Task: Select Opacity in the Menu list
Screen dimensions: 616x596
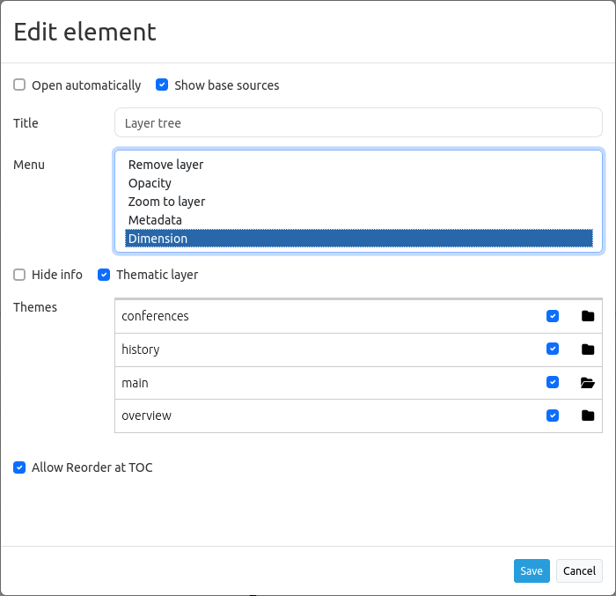Action: [x=150, y=183]
